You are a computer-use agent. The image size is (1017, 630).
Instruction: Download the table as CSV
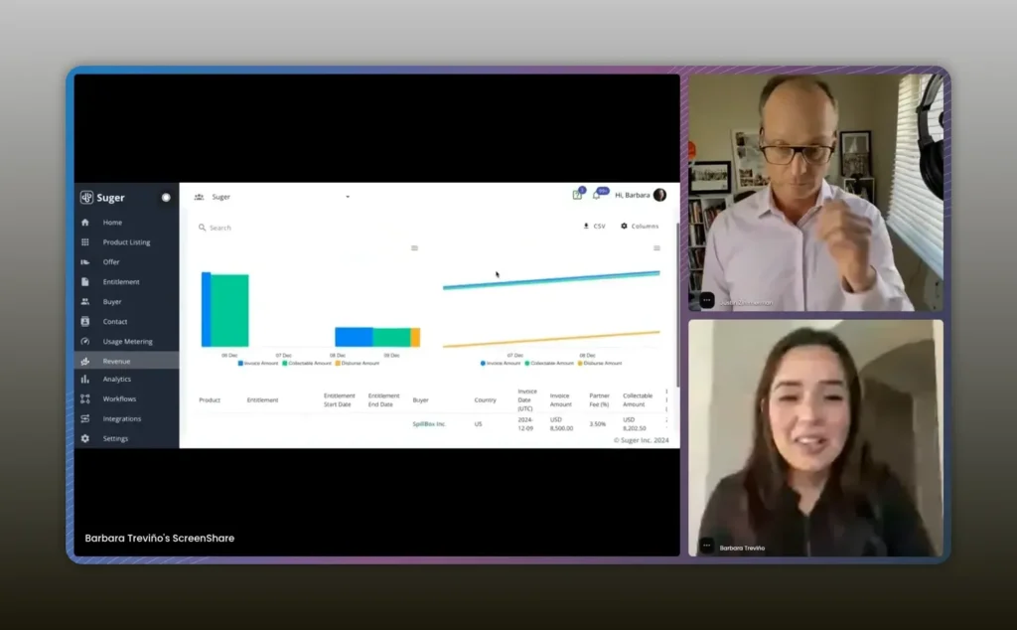click(594, 227)
